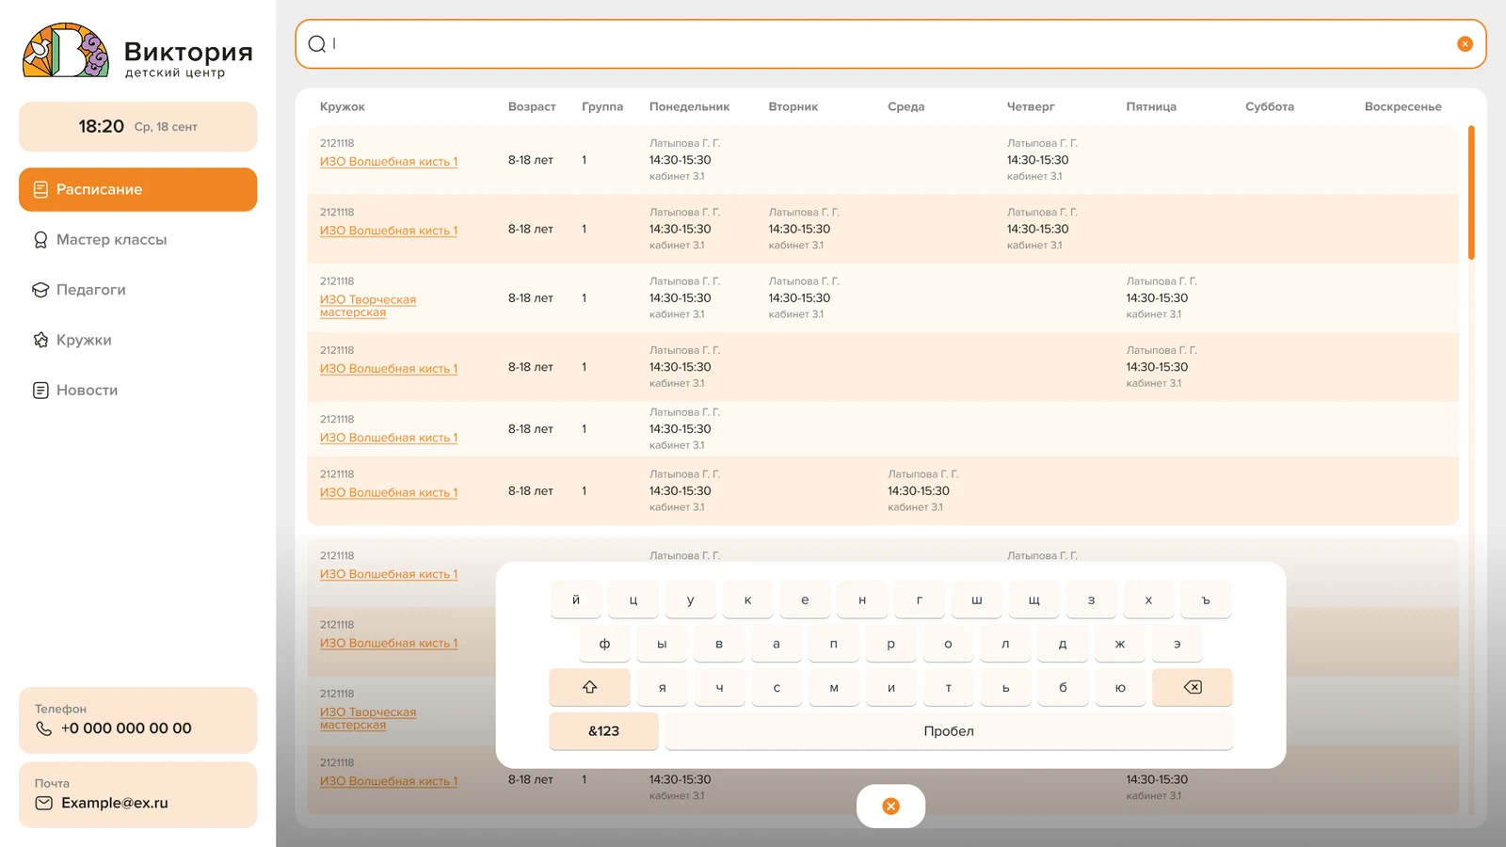Click the phone number +0 000 000 00 00
1506x847 pixels.
click(126, 728)
